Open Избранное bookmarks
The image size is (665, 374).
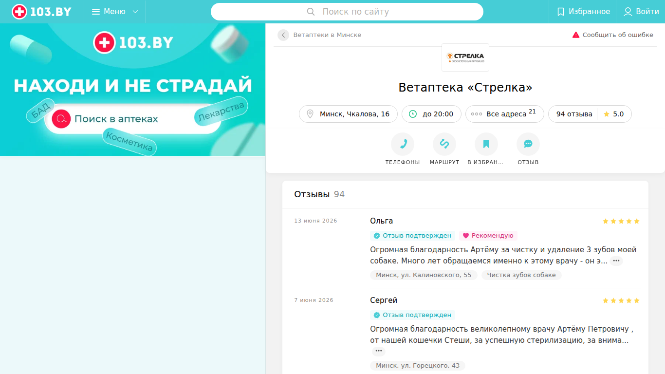tap(583, 12)
